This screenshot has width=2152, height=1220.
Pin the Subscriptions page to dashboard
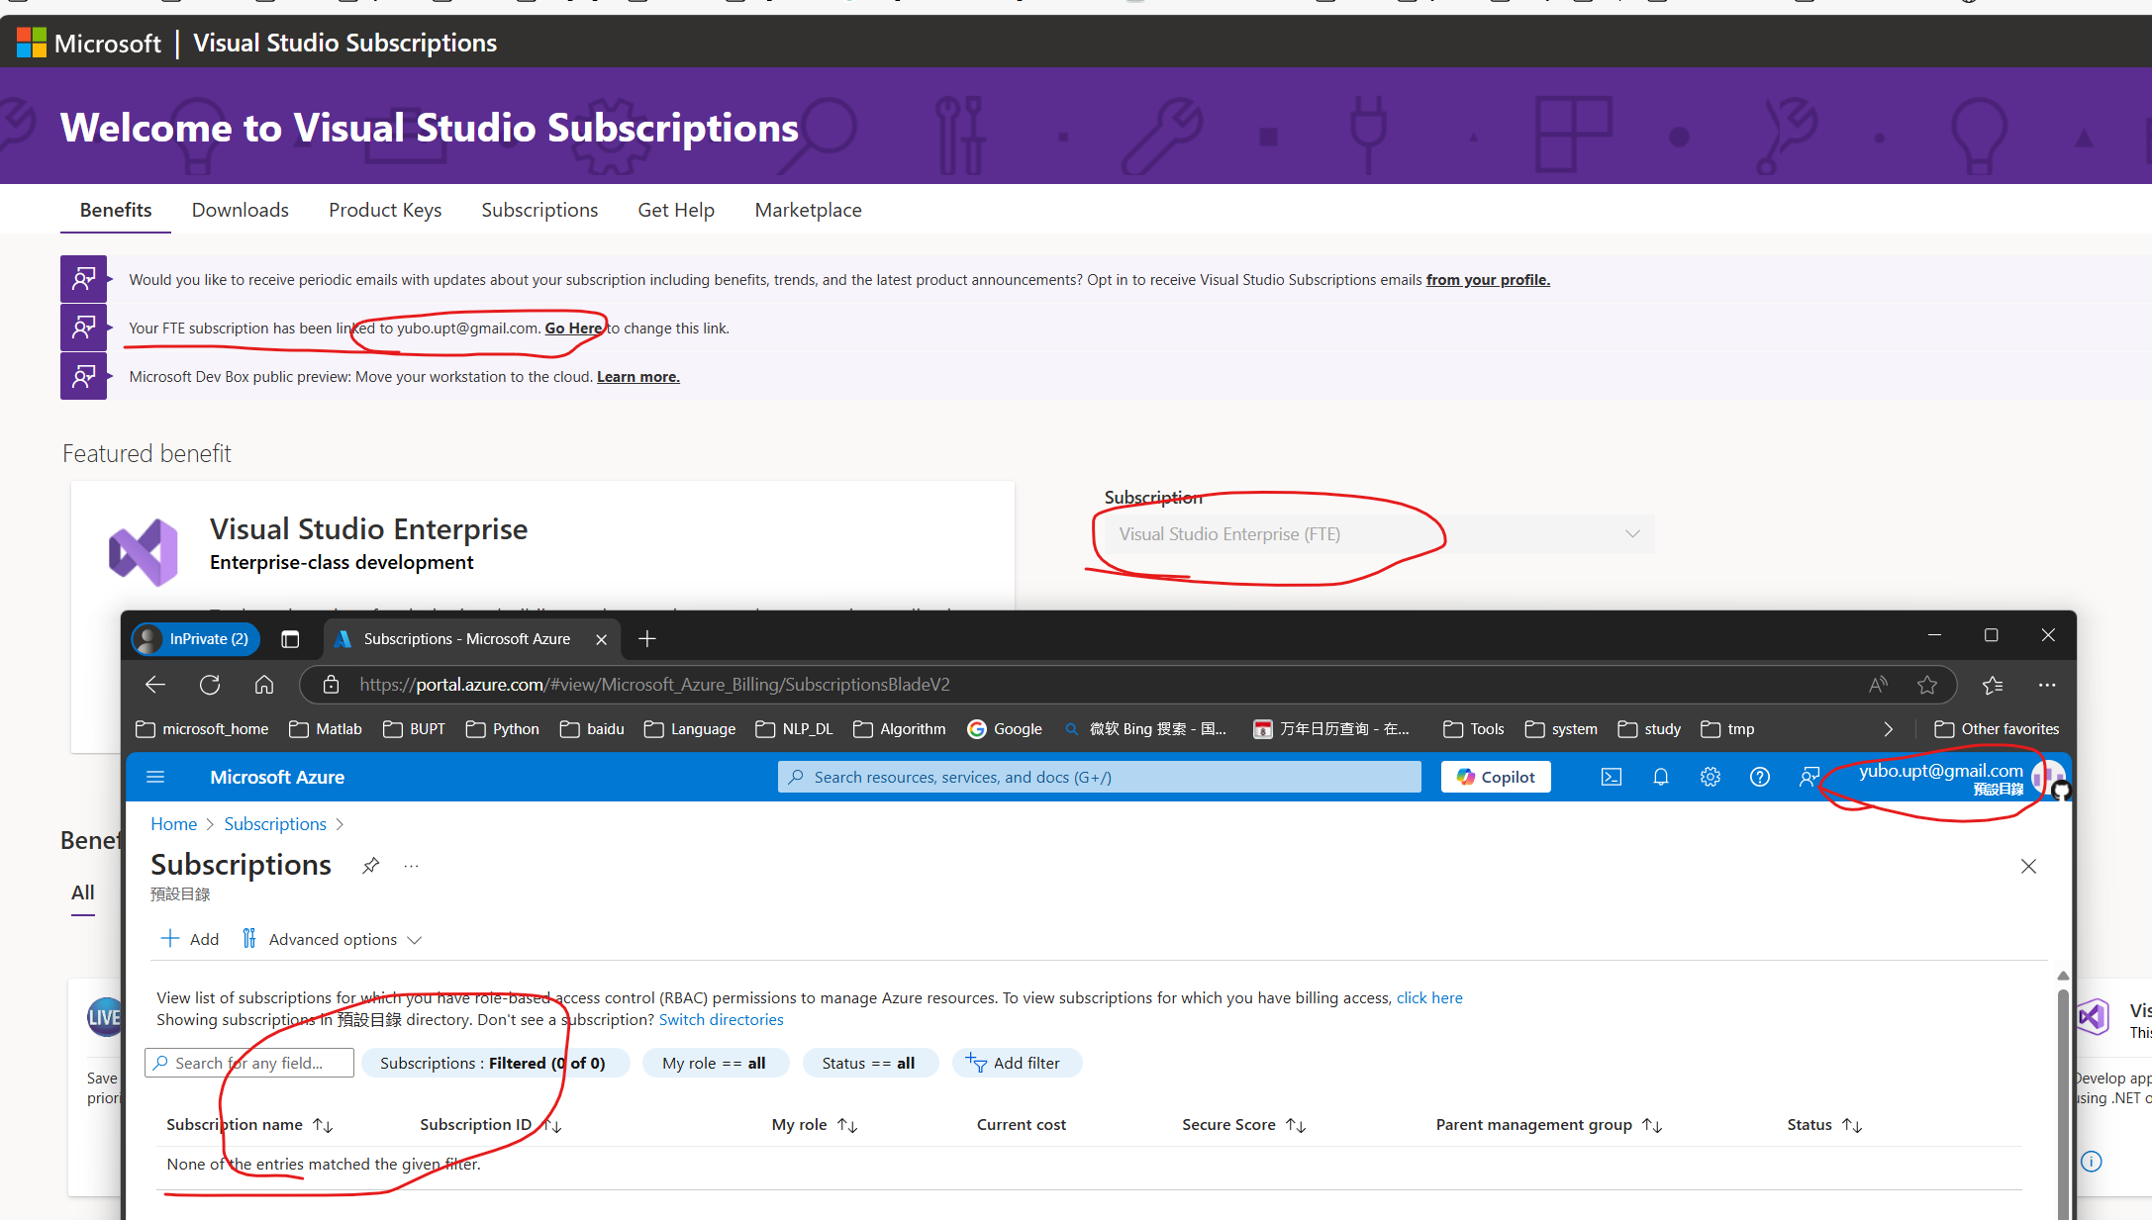click(x=370, y=865)
